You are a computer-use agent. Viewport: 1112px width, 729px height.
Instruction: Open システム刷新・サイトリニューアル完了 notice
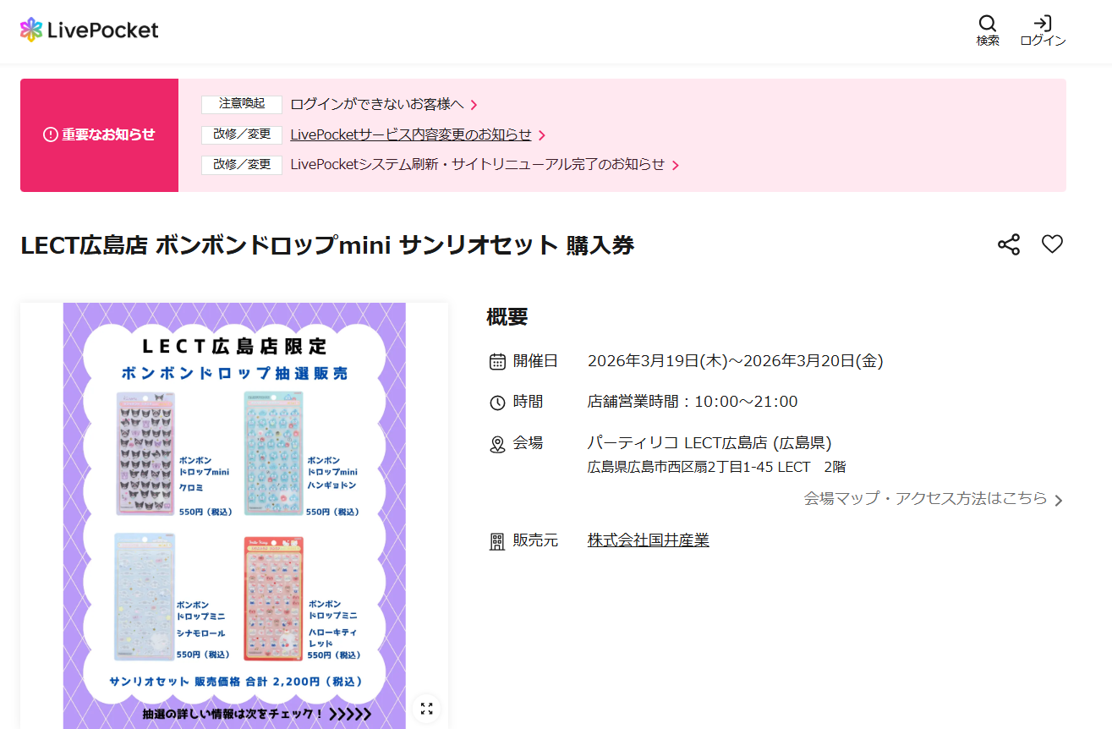477,165
